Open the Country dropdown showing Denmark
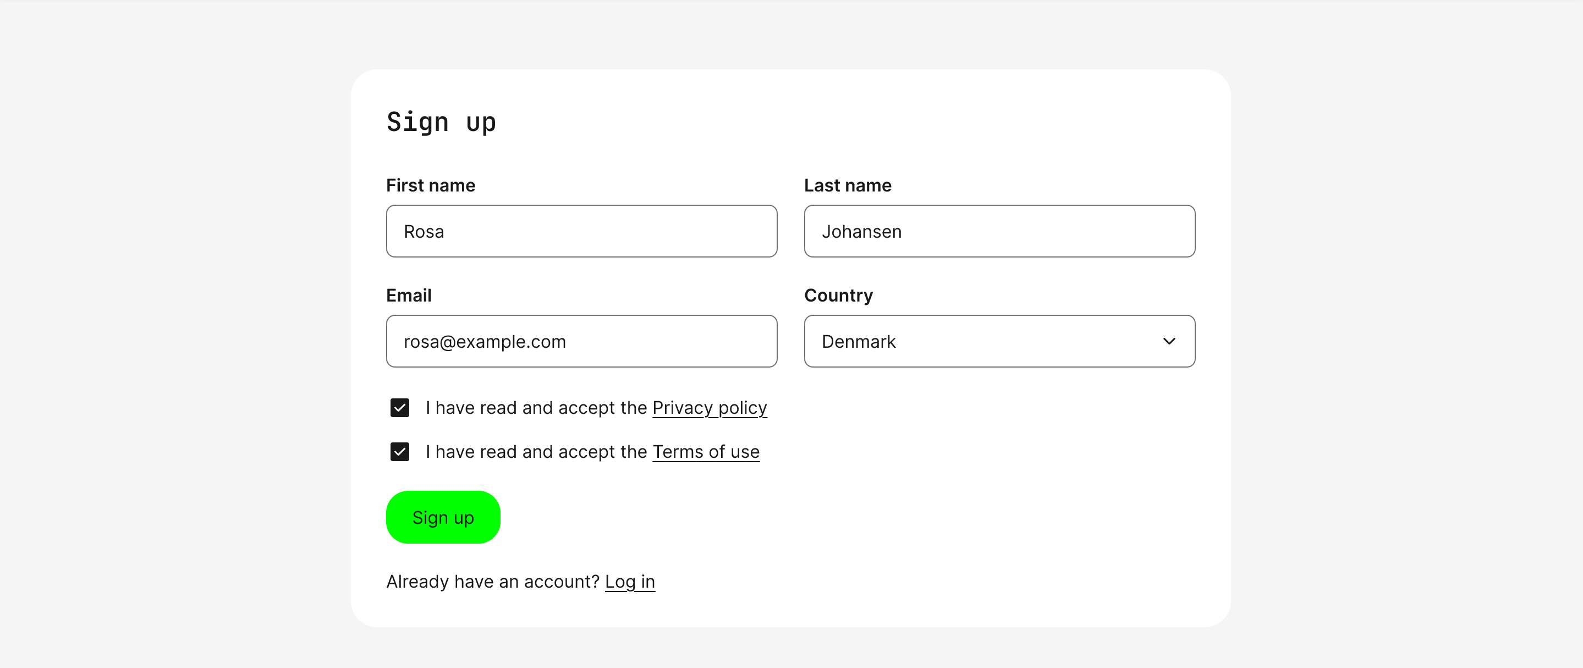 tap(983, 341)
